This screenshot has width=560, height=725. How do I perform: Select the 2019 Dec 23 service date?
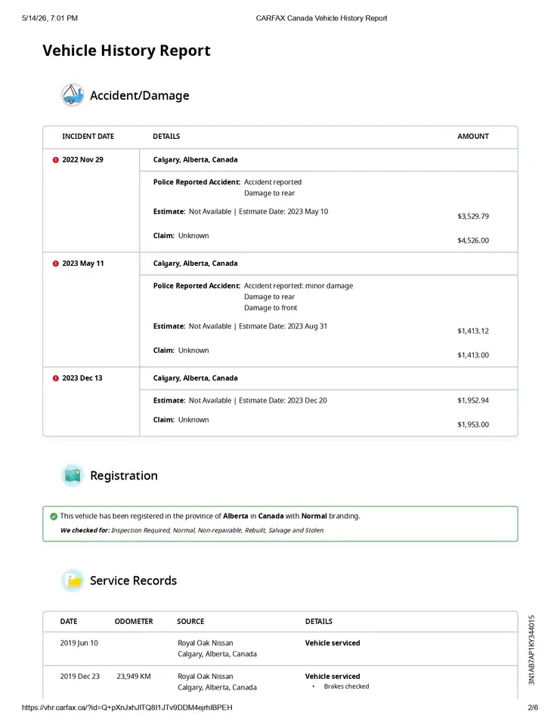79,677
